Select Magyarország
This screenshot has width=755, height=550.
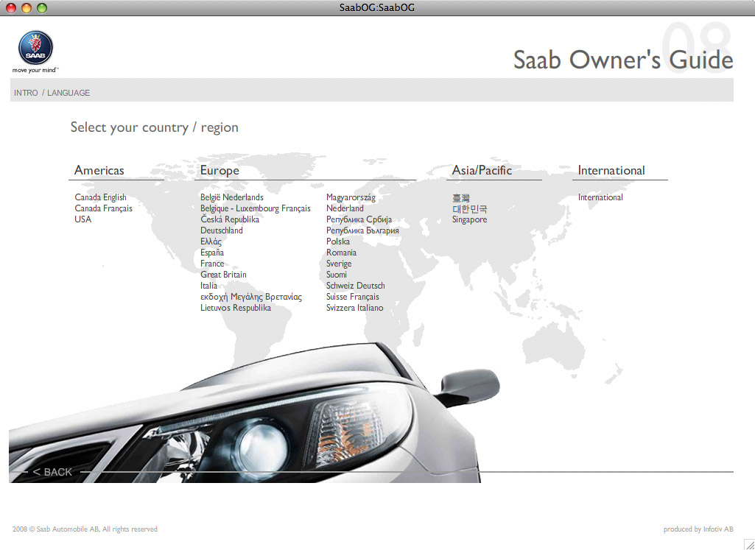(351, 197)
